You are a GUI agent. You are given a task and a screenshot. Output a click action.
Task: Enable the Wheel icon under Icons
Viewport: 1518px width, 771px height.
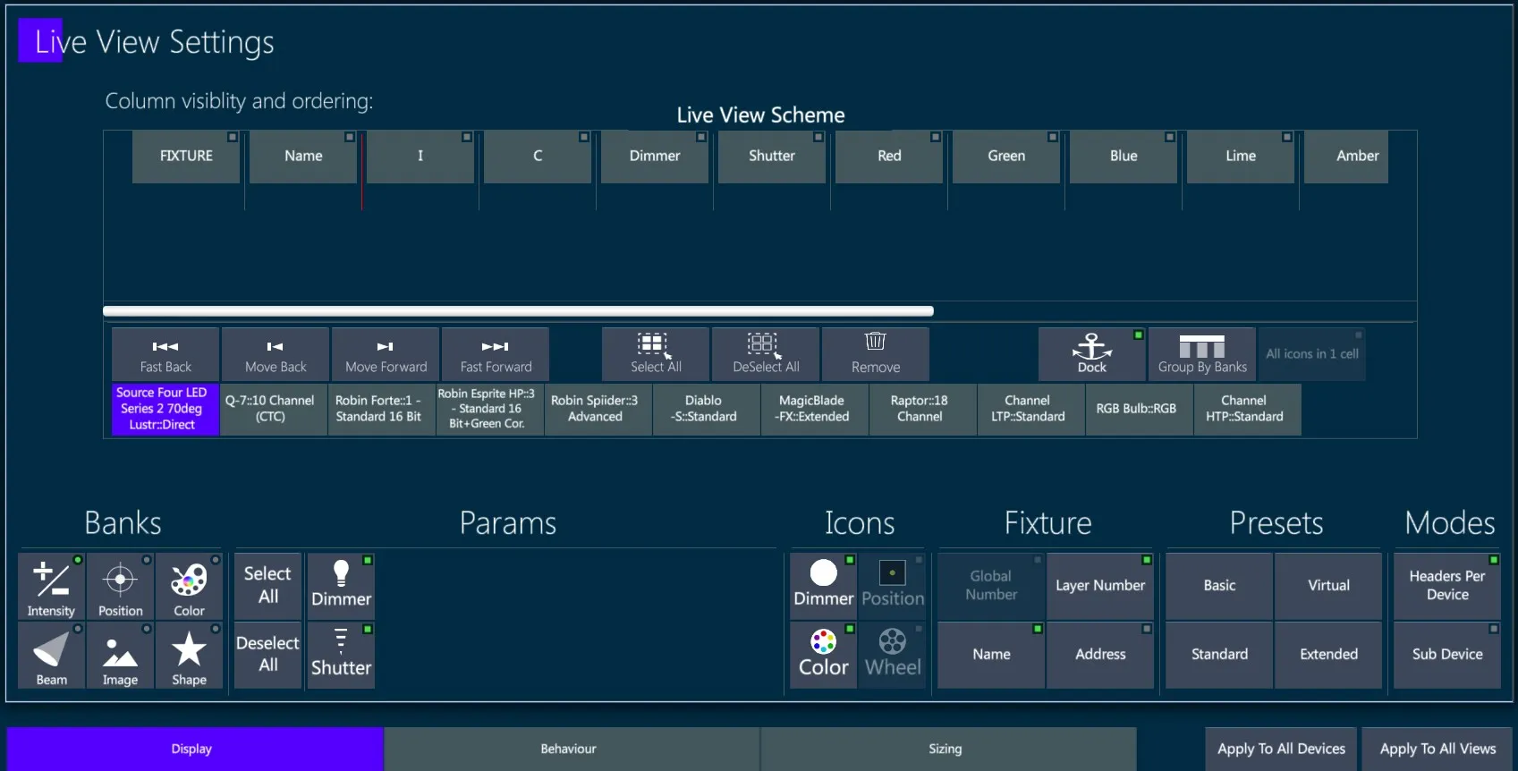[893, 655]
